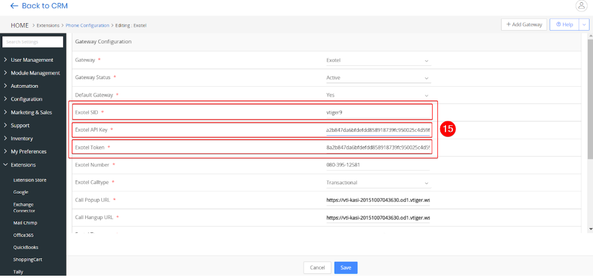Open Exchange Connector settings
This screenshot has height=278, width=593.
pos(24,207)
